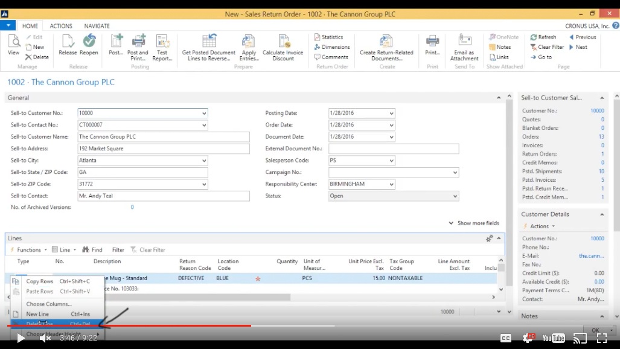Screen dimensions: 620x349
Task: Open Sell-to Contact No. dropdown
Action: point(204,125)
